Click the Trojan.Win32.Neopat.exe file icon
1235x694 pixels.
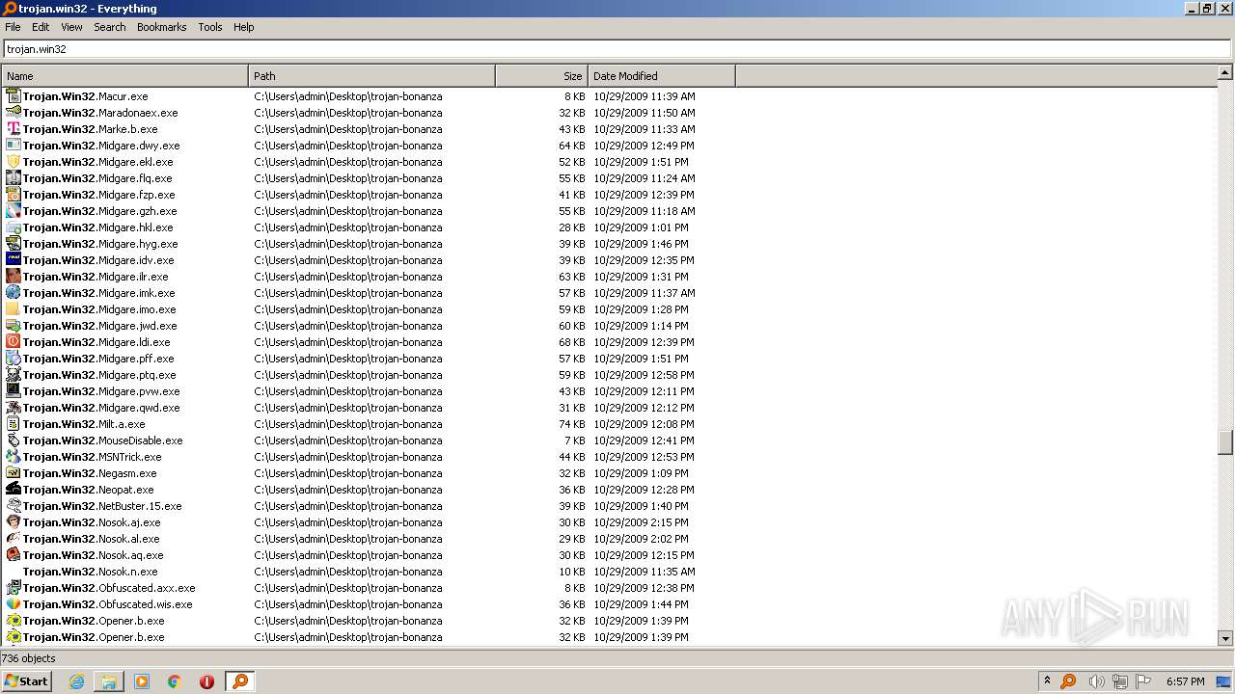click(13, 490)
